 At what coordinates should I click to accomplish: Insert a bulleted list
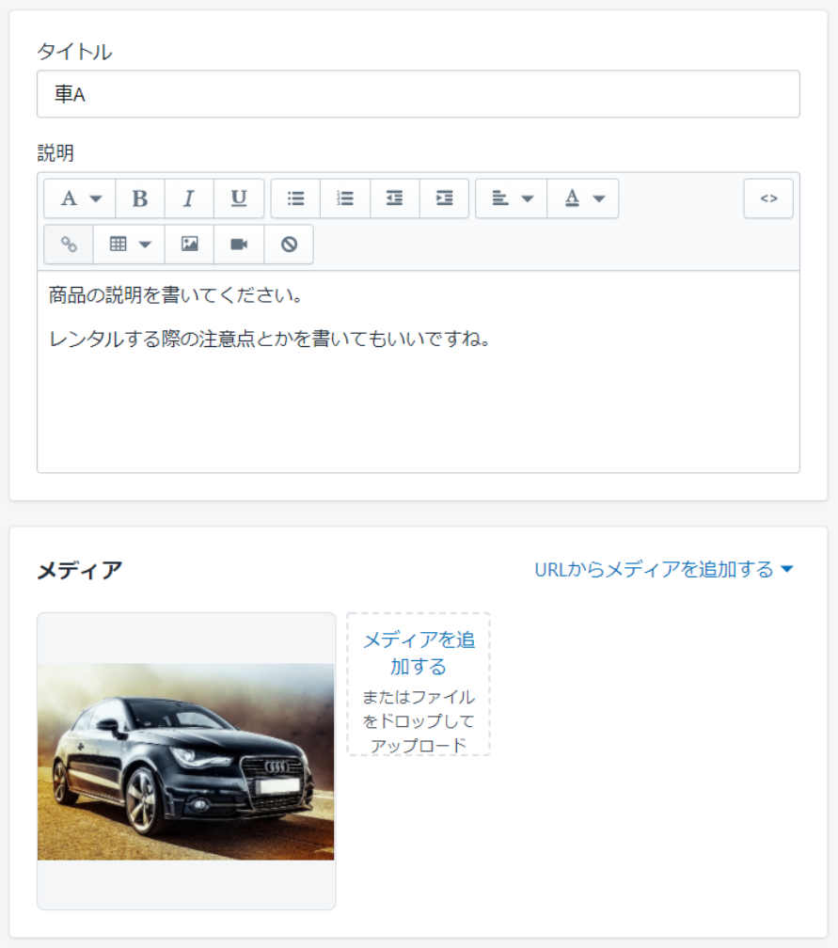coord(295,198)
